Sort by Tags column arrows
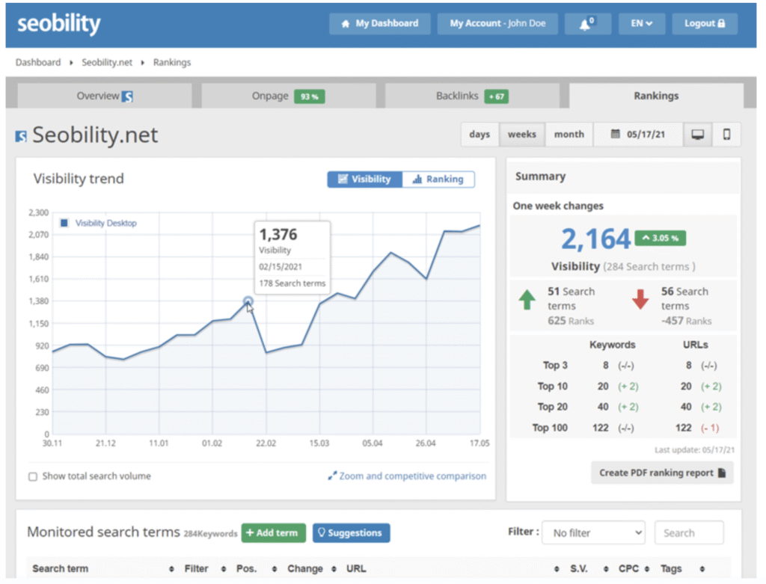The height and width of the screenshot is (584, 766). point(702,569)
